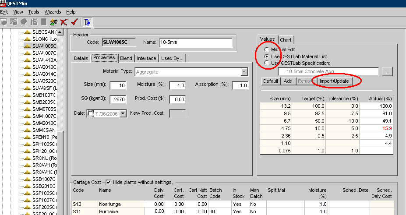The width and height of the screenshot is (406, 215).
Task: Uncheck Hide plants without settings
Action: (x=108, y=182)
